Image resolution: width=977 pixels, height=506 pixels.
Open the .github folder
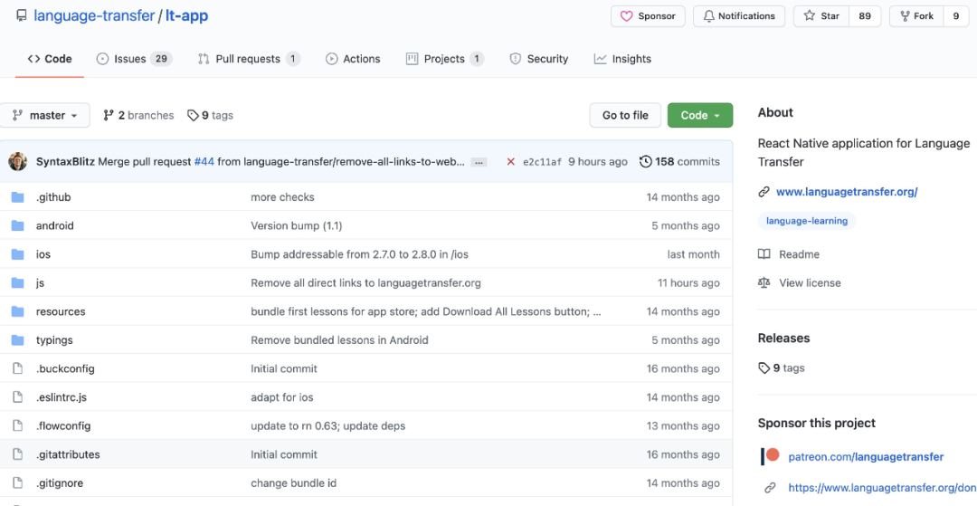[x=53, y=197]
